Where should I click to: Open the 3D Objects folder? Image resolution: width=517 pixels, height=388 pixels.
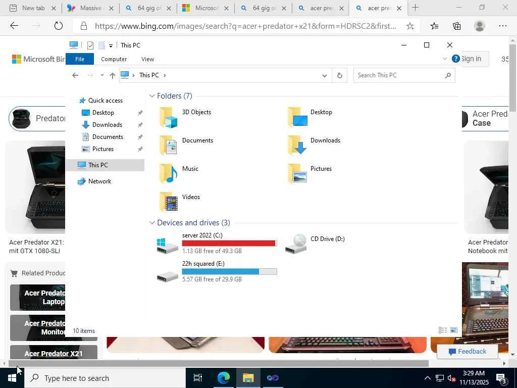185,117
